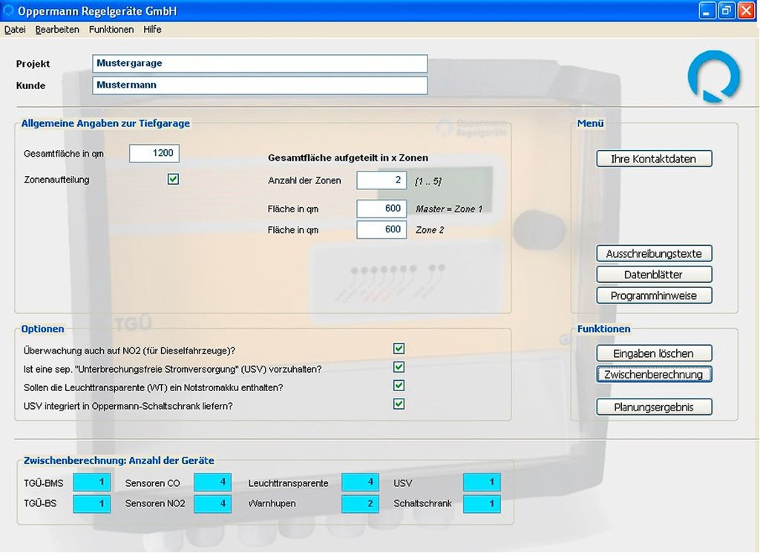Click the Warnhupen count value
Image resolution: width=760 pixels, height=553 pixels.
coord(360,503)
